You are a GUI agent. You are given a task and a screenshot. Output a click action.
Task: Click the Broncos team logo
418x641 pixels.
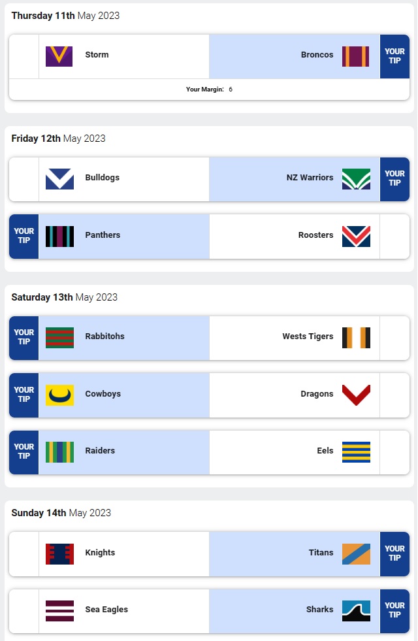pyautogui.click(x=356, y=56)
